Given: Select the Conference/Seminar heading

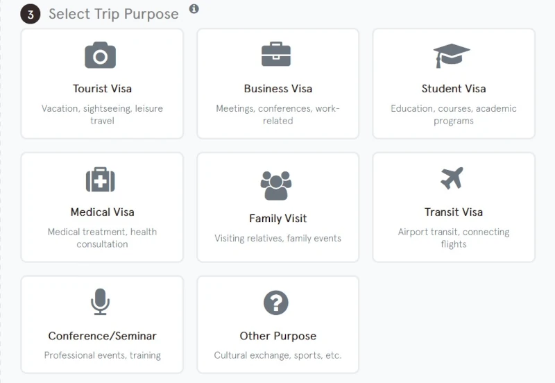Looking at the screenshot, I should coord(102,336).
